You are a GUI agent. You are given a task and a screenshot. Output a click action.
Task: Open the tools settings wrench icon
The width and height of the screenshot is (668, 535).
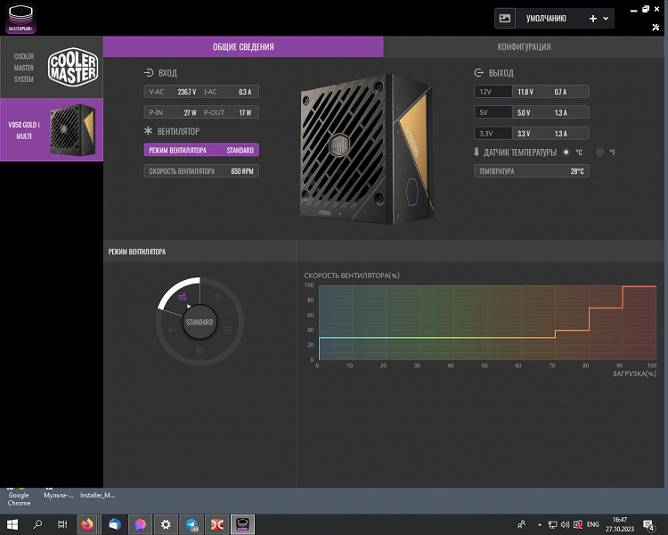pos(656,28)
